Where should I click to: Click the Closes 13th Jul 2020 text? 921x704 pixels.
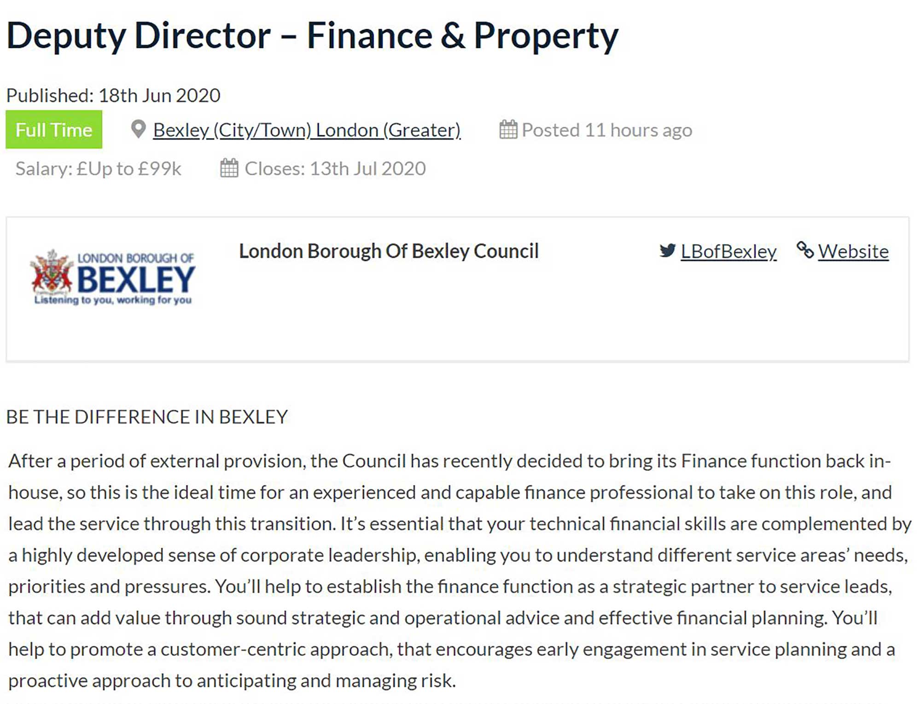[335, 169]
